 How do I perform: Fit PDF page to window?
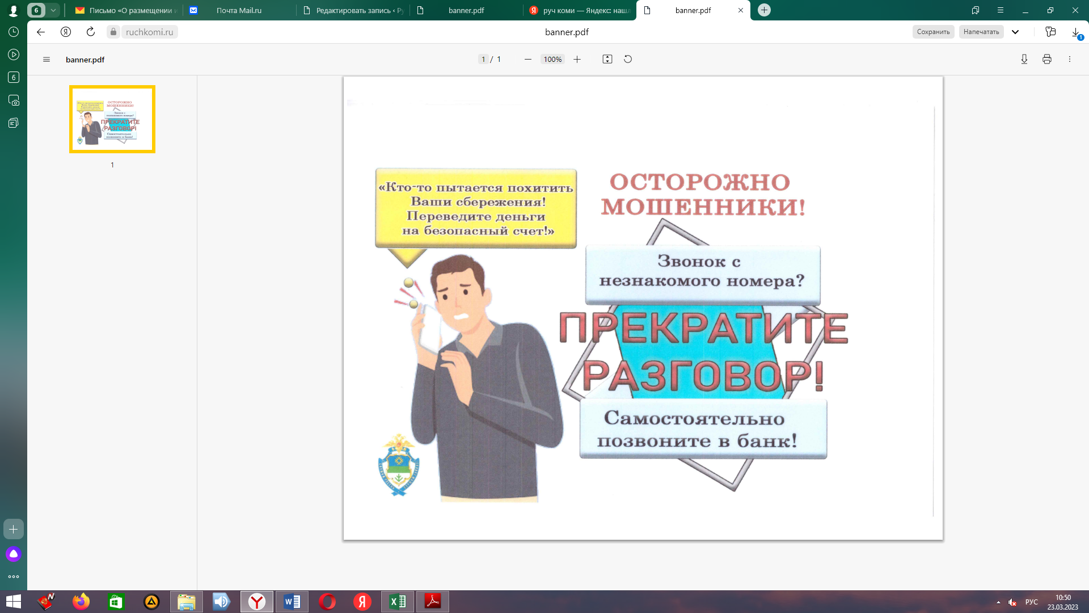click(x=607, y=59)
